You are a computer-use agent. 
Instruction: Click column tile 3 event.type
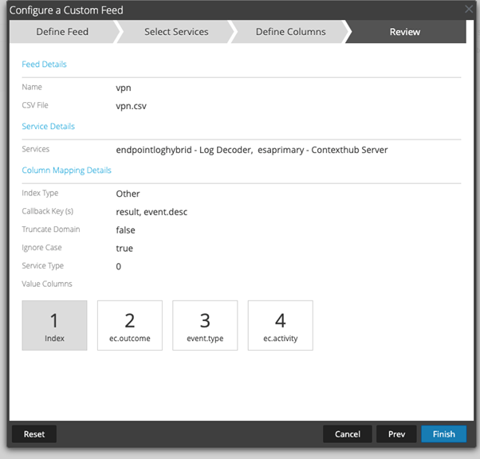[205, 325]
